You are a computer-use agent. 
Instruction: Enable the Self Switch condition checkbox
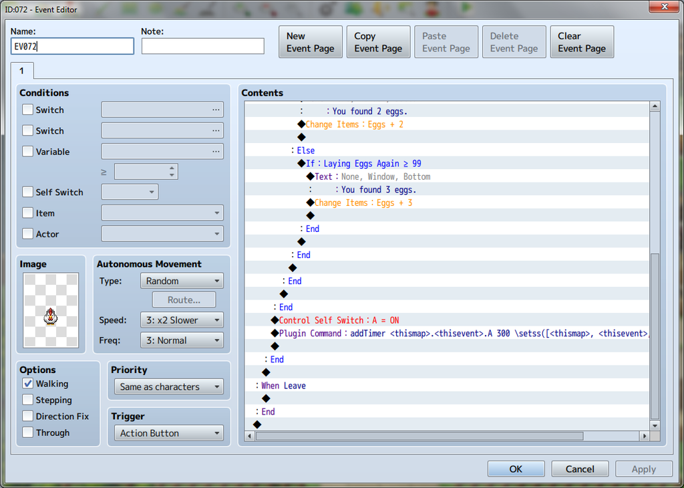pos(27,193)
